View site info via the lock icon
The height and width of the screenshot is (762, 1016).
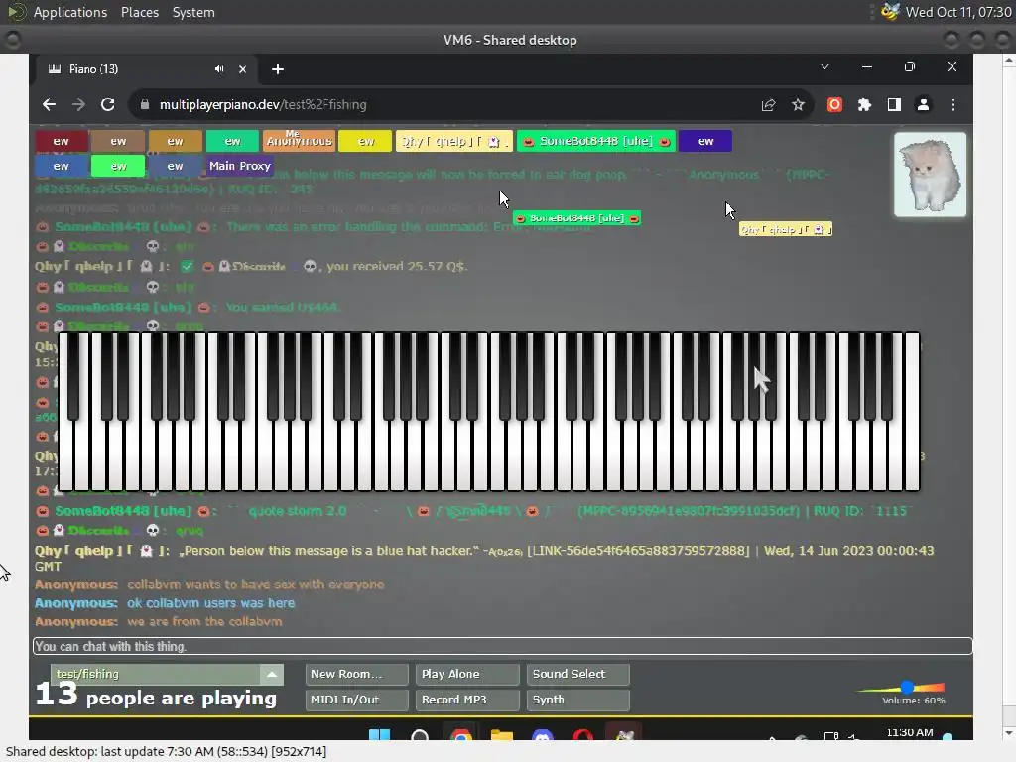[145, 104]
